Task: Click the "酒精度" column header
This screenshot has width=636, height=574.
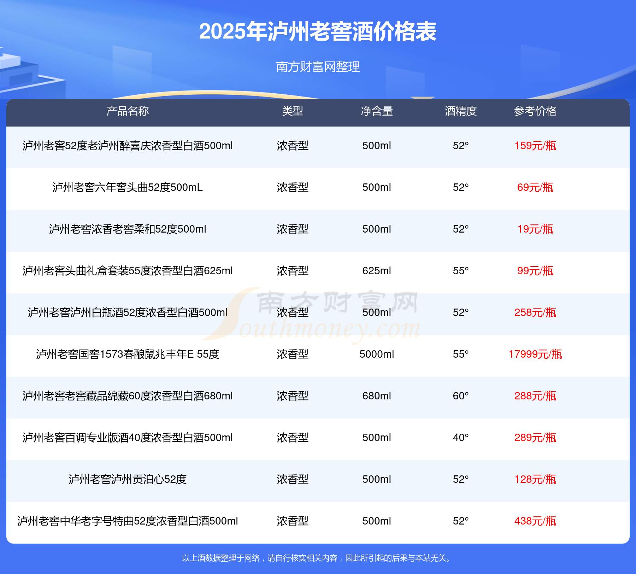Action: point(461,111)
